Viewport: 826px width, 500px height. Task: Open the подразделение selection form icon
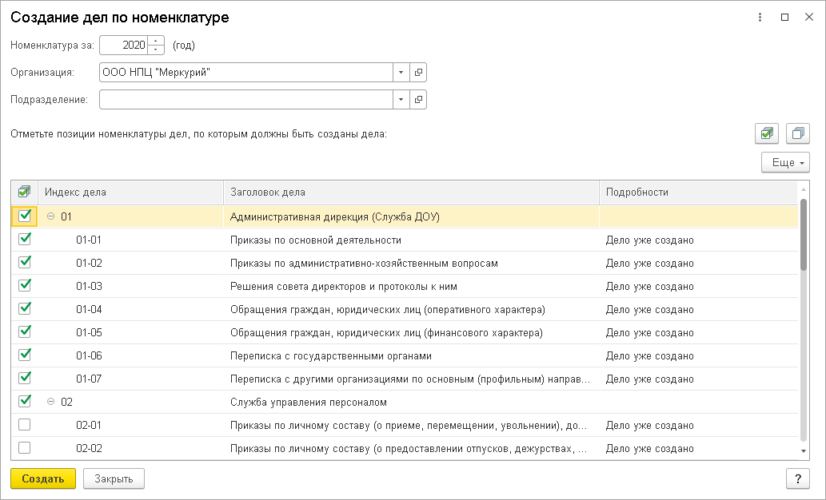pyautogui.click(x=418, y=99)
